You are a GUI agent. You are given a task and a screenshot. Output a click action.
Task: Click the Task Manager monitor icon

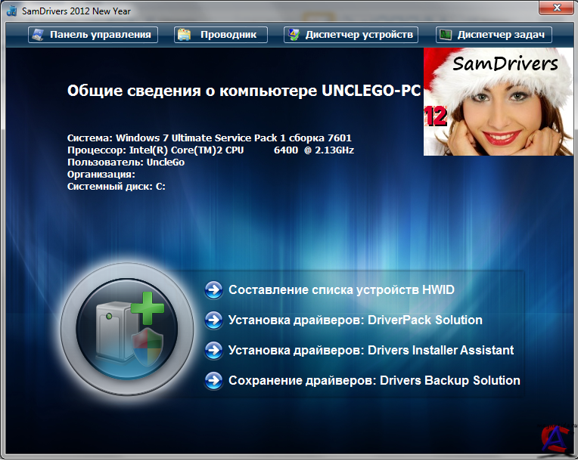[x=446, y=35]
